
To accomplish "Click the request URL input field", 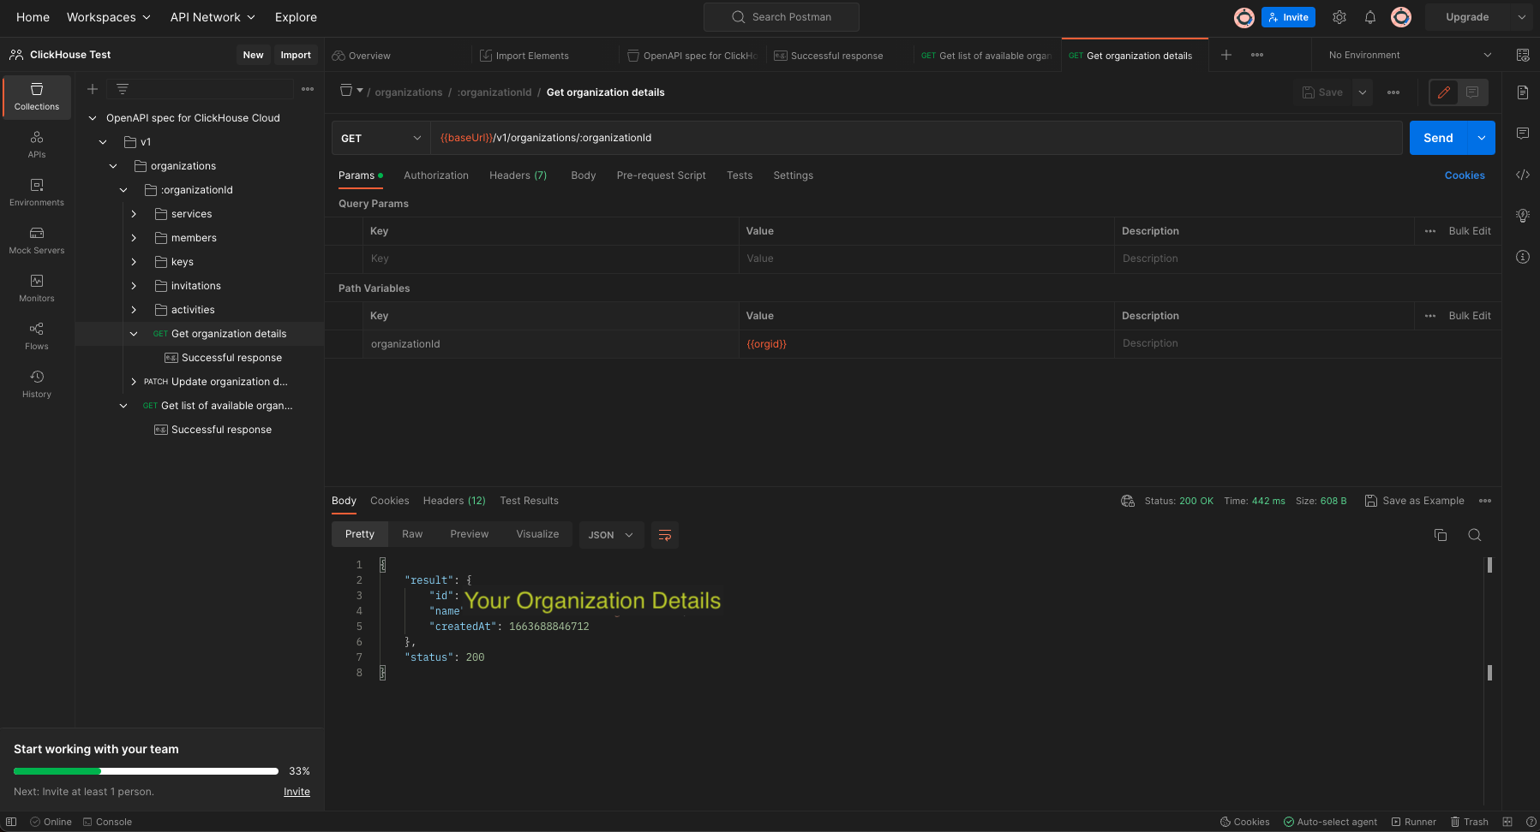I will pyautogui.click(x=915, y=138).
